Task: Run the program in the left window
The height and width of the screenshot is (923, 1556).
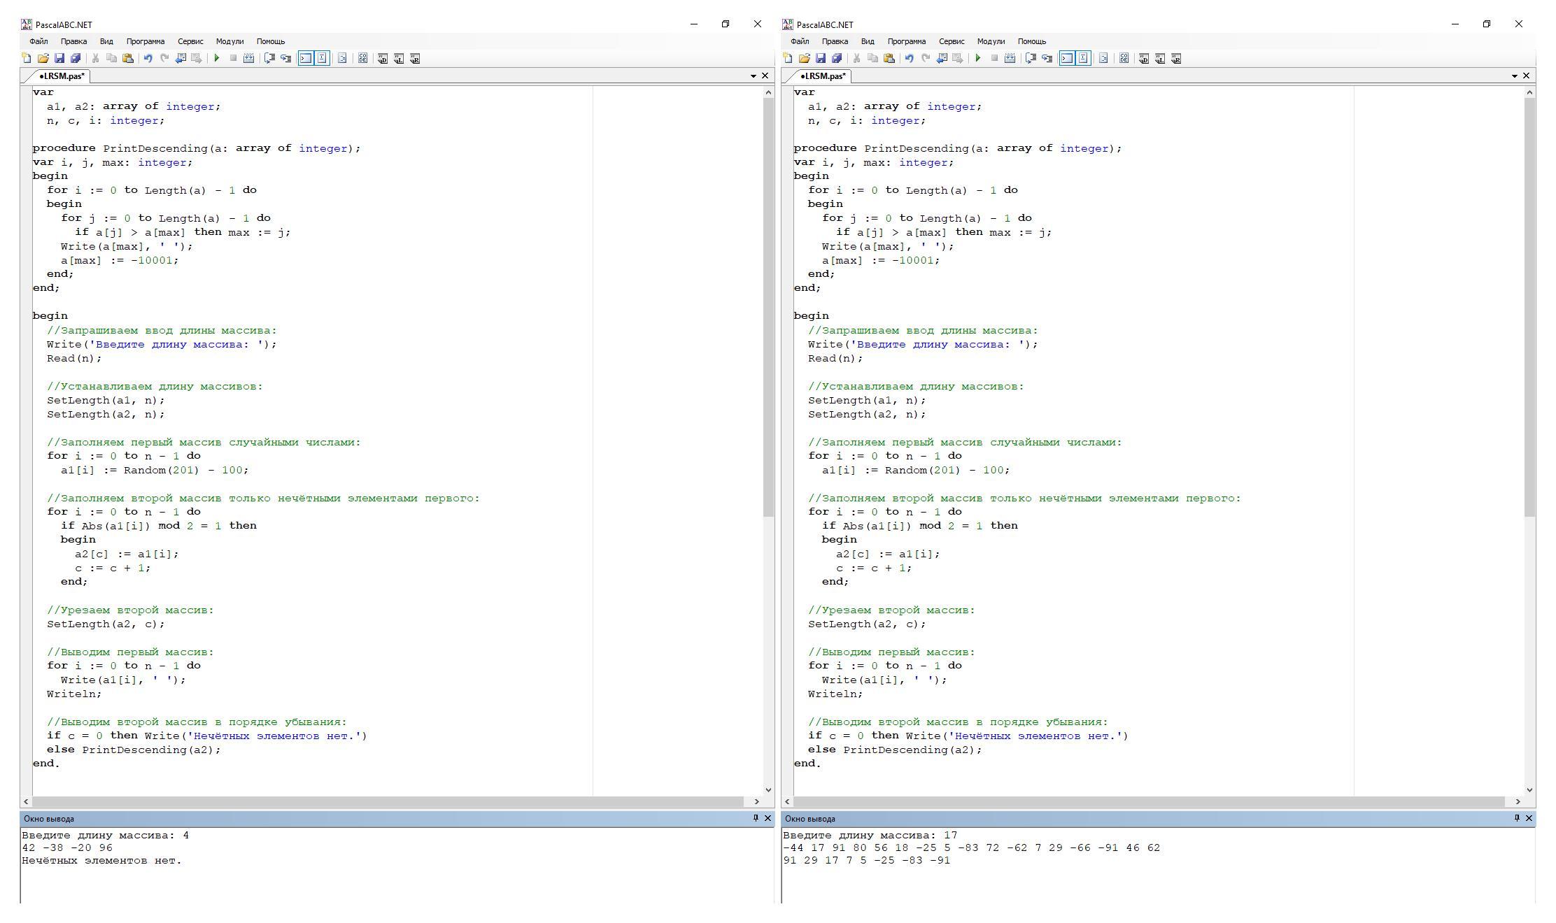Action: (x=217, y=58)
